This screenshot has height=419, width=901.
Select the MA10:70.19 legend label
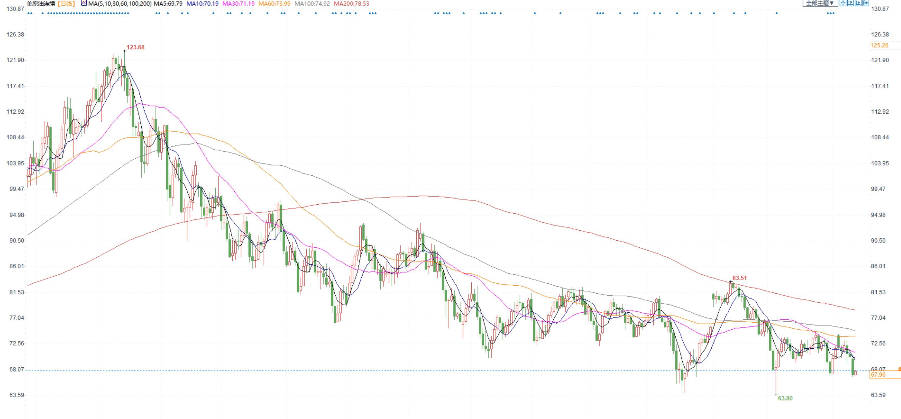[202, 4]
